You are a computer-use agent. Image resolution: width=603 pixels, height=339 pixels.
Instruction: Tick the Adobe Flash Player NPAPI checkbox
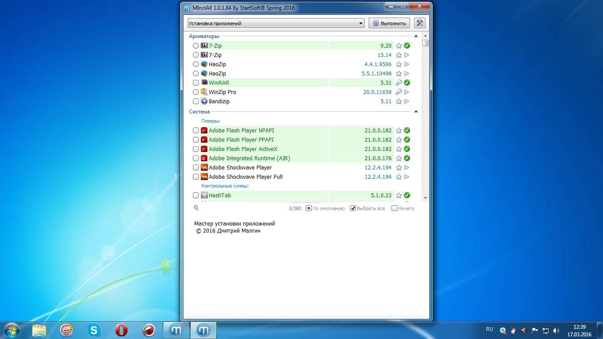pos(196,130)
